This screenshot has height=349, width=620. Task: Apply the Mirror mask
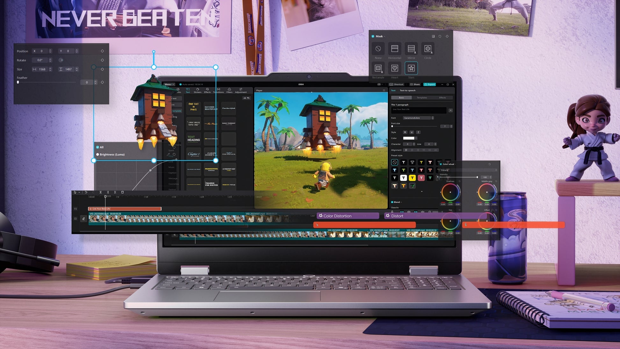411,49
